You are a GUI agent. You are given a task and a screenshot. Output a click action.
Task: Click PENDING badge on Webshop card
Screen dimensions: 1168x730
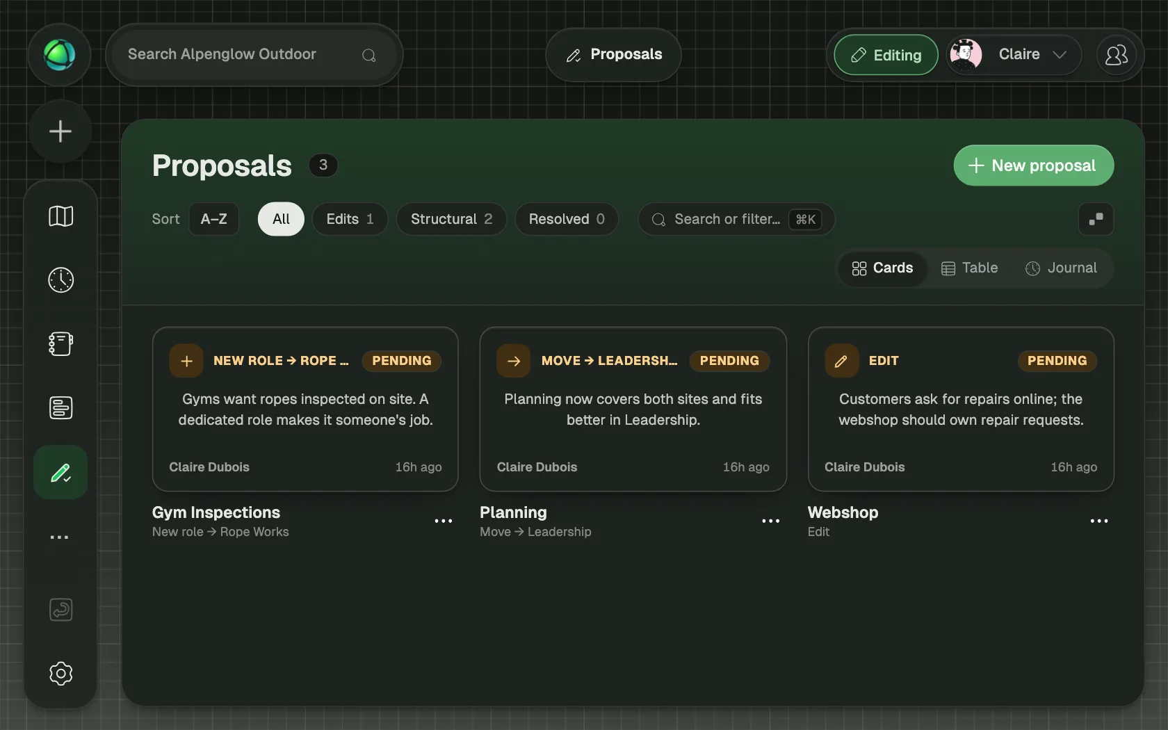(x=1057, y=361)
